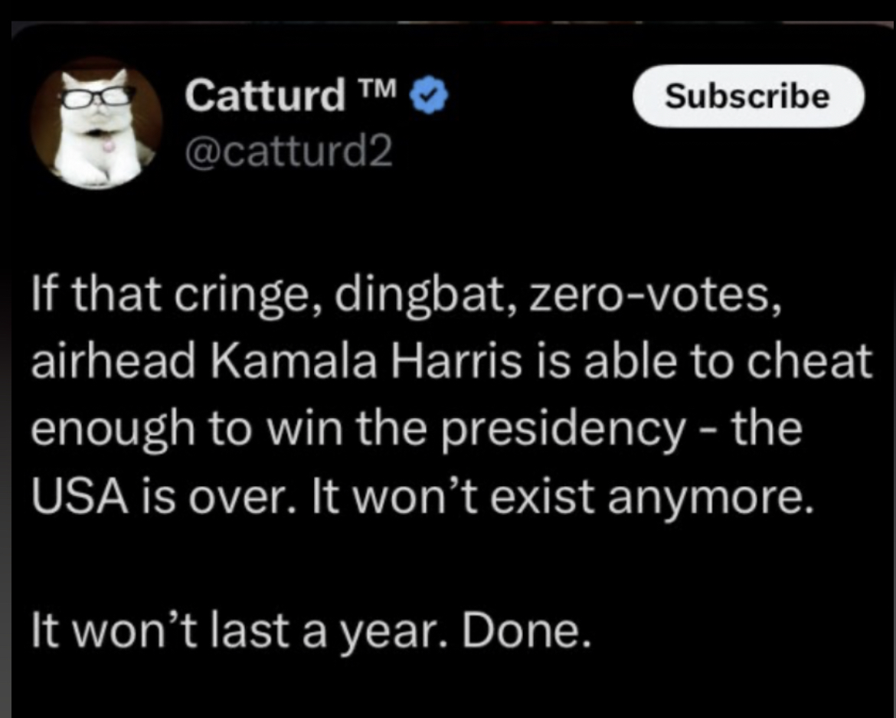The width and height of the screenshot is (896, 718).
Task: Open the Catturd cat profile picture
Action: [96, 122]
